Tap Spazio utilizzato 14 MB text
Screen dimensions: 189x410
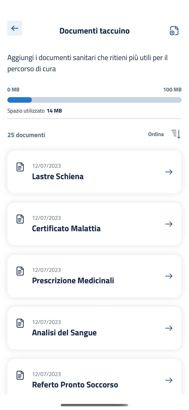[35, 111]
